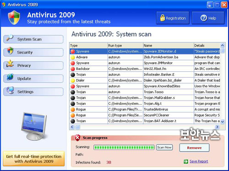The width and height of the screenshot is (229, 171).
Task: Click the padlock icon on Registration
Action: pos(163,18)
